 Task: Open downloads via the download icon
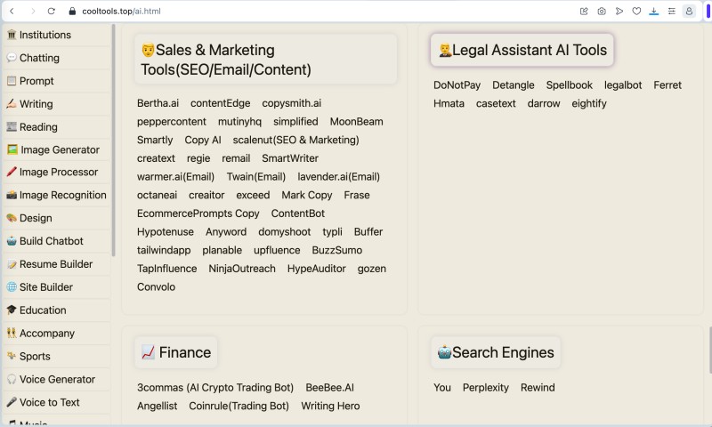click(x=654, y=12)
